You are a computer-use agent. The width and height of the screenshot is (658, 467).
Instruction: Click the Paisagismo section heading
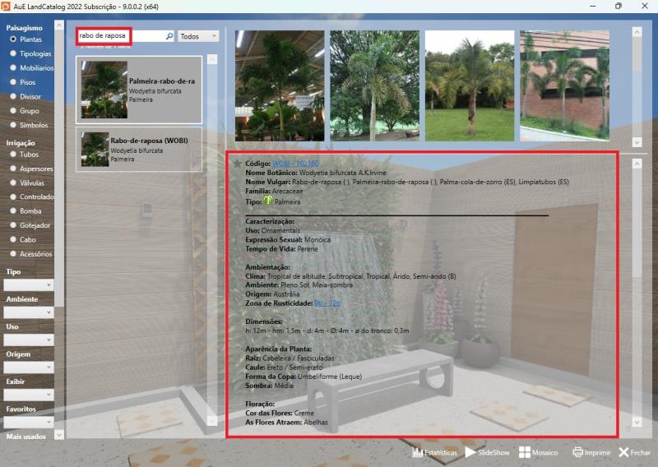point(25,28)
